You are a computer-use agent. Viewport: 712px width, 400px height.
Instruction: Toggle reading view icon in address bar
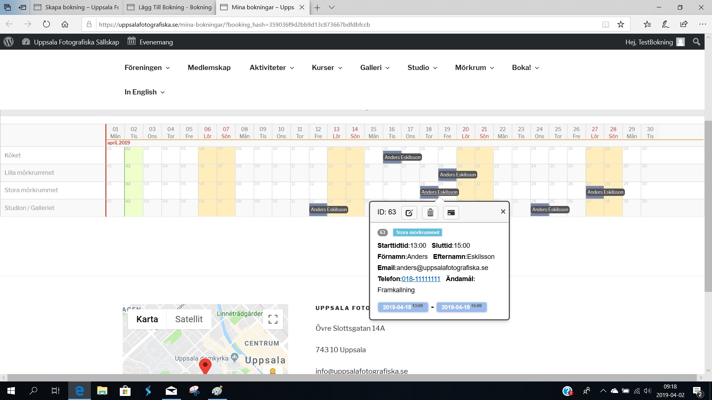pos(606,24)
